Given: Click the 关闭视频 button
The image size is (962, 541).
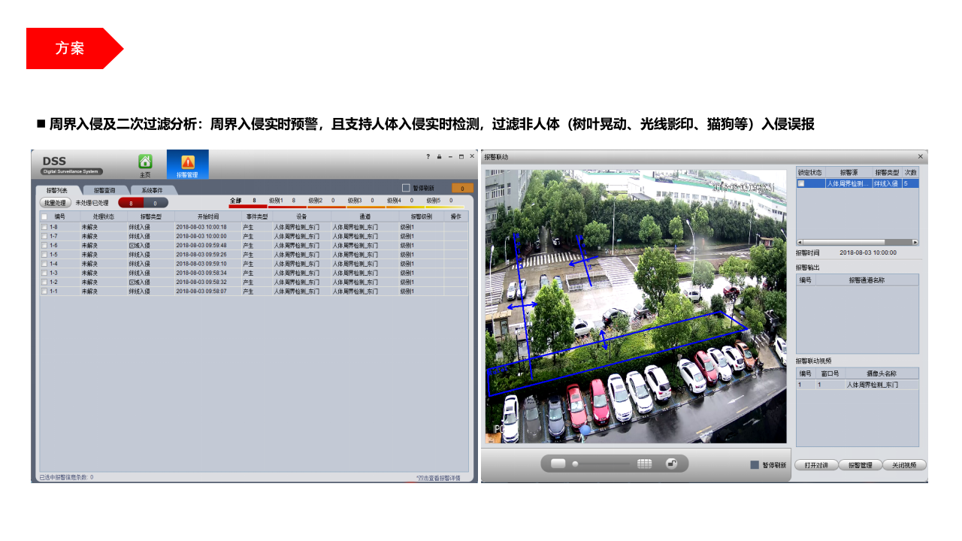Looking at the screenshot, I should 903,464.
